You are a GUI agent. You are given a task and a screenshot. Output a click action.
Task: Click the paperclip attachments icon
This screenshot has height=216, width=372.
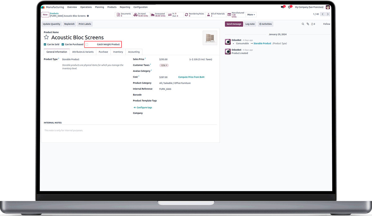308,24
